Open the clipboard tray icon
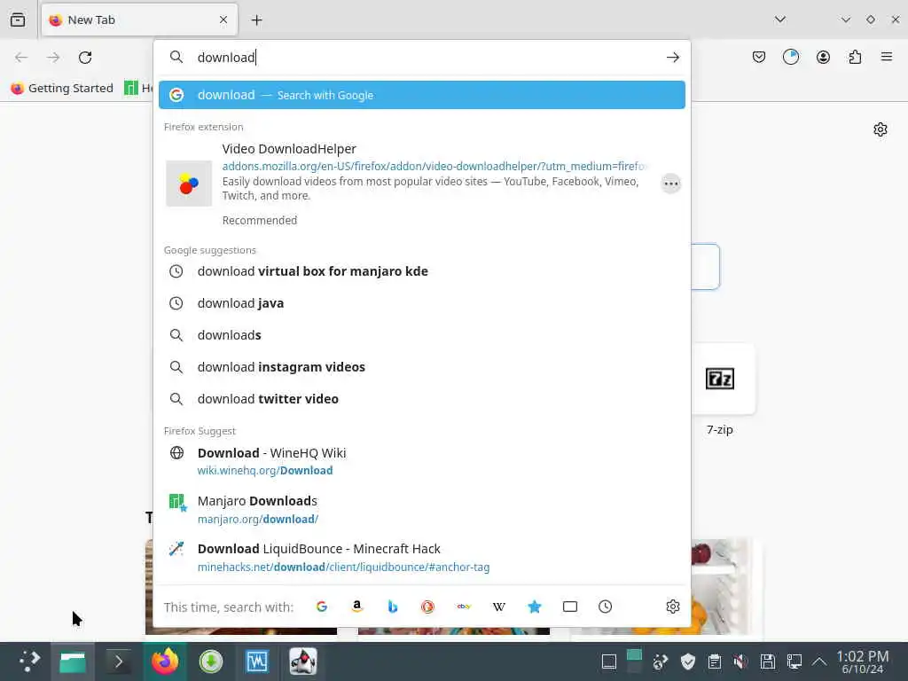908x681 pixels. click(715, 661)
